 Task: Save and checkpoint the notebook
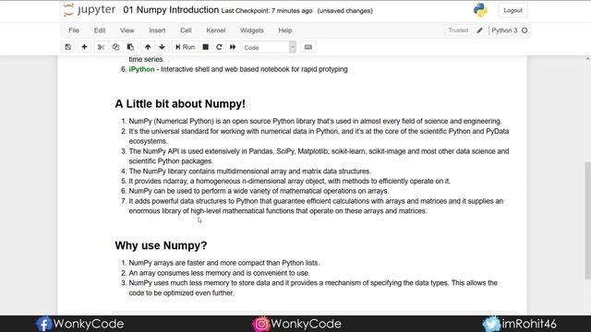click(x=67, y=47)
